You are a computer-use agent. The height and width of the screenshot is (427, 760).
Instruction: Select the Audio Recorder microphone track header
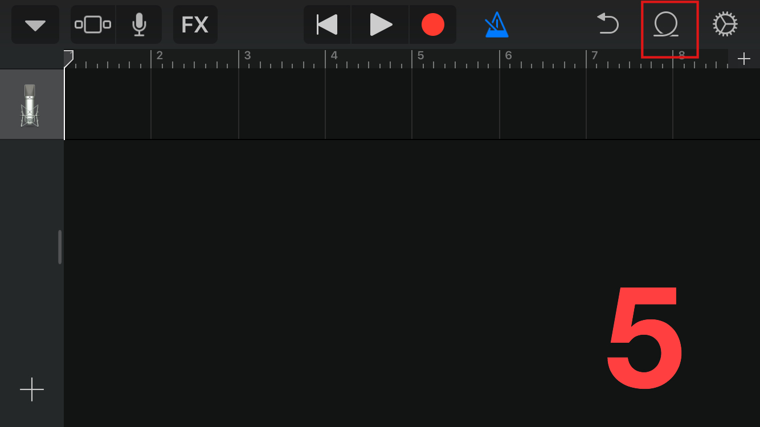pyautogui.click(x=31, y=105)
